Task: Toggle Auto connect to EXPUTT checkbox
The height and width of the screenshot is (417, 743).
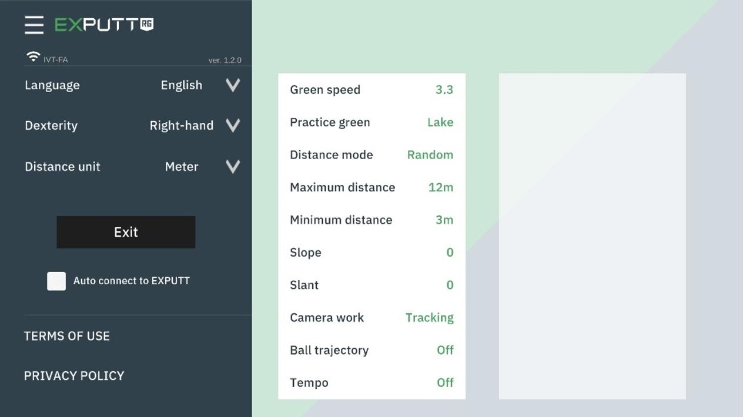Action: pos(56,281)
